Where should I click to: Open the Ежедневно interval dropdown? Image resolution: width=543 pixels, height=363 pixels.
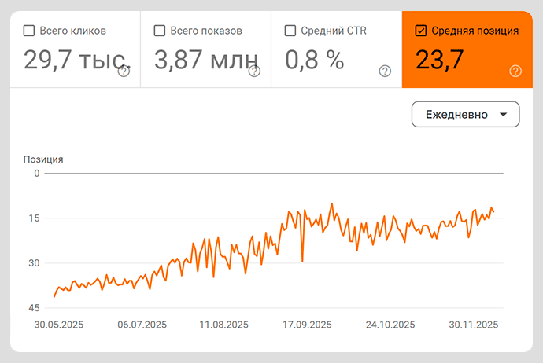[x=465, y=114]
